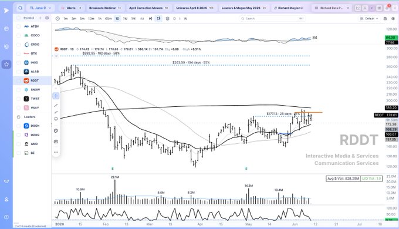The image size is (399, 229).
Task: Open the Default layout dropdown
Action: click(369, 19)
